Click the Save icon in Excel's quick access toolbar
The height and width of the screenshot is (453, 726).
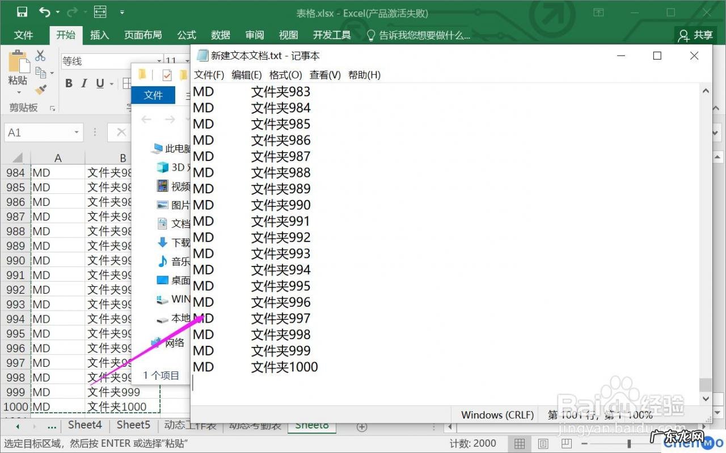click(22, 12)
